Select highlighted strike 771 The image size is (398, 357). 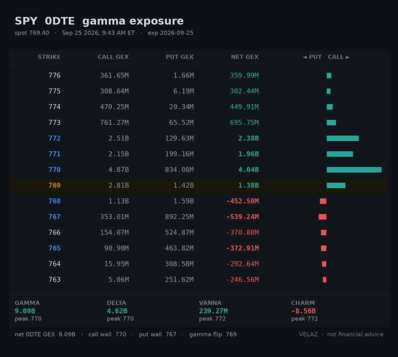point(54,154)
